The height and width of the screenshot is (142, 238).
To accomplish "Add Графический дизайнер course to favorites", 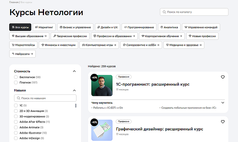I will pyautogui.click(x=223, y=122).
